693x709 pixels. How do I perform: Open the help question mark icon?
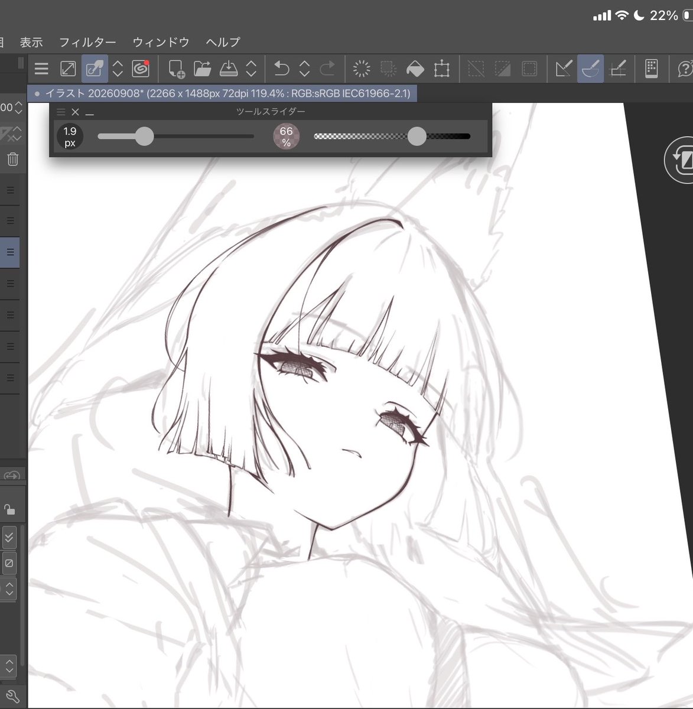685,69
